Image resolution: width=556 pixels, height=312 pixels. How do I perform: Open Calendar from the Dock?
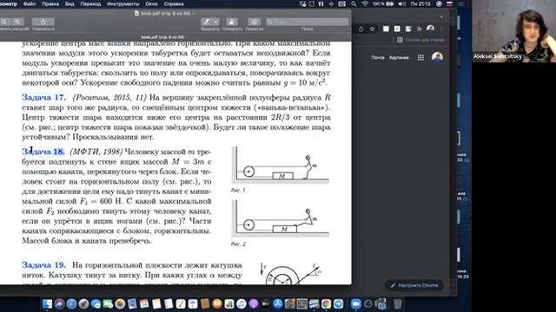(x=144, y=304)
